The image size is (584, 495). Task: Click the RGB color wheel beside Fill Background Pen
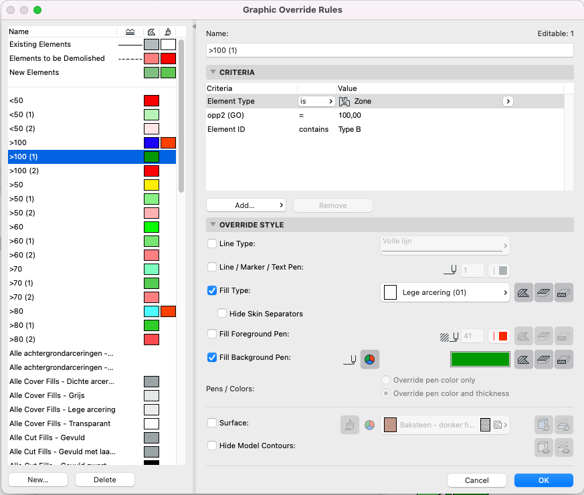369,359
